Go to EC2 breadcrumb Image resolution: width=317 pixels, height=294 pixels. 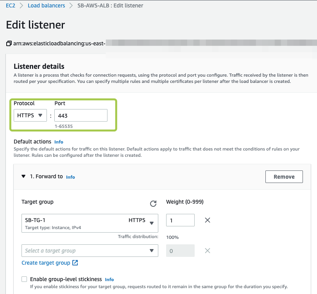tap(11, 5)
